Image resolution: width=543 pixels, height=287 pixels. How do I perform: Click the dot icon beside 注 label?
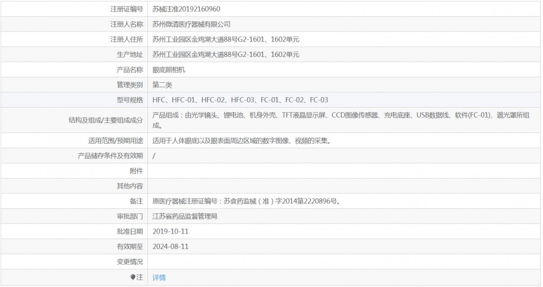tap(133, 277)
